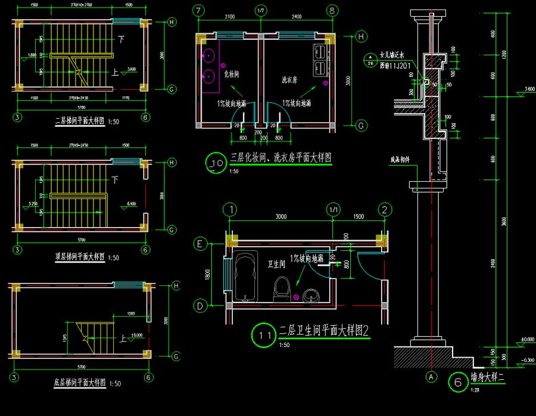The image size is (536, 416).
Task: Pick the magenta floor drain in 洗衣房
Action: pos(325,83)
